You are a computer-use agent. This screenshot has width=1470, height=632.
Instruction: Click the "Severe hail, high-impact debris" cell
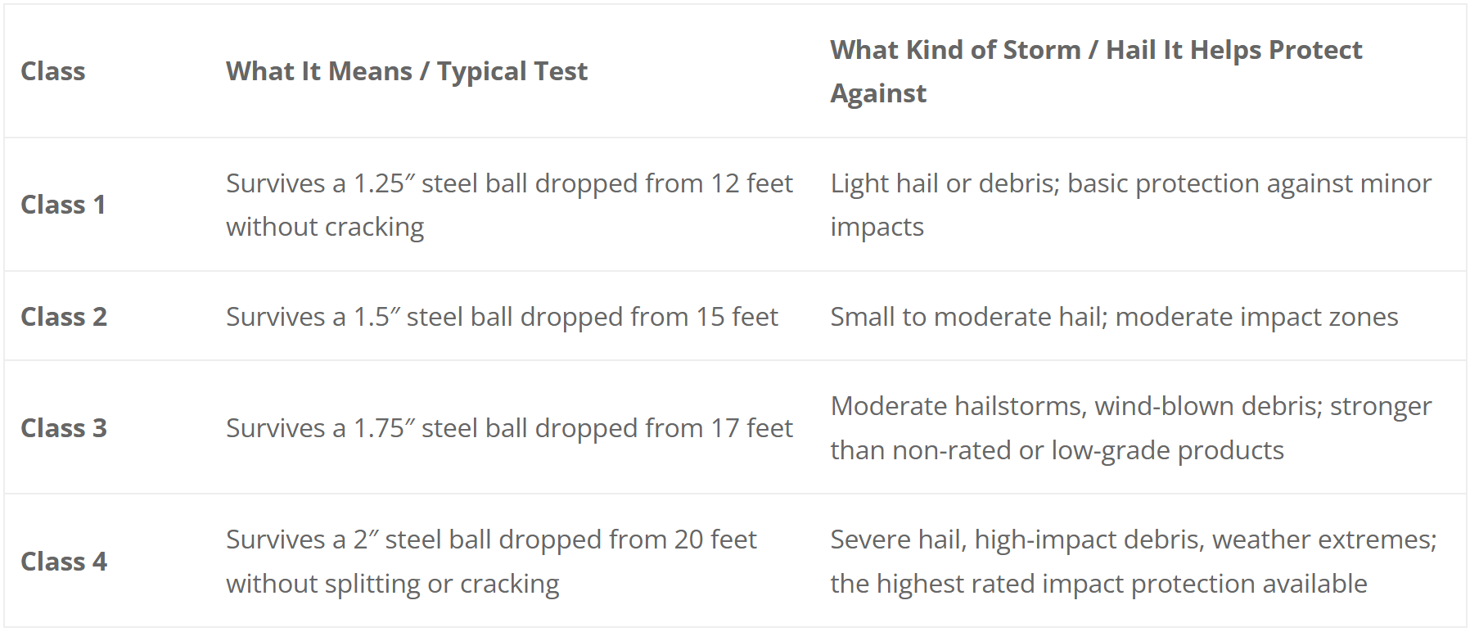pos(1133,539)
